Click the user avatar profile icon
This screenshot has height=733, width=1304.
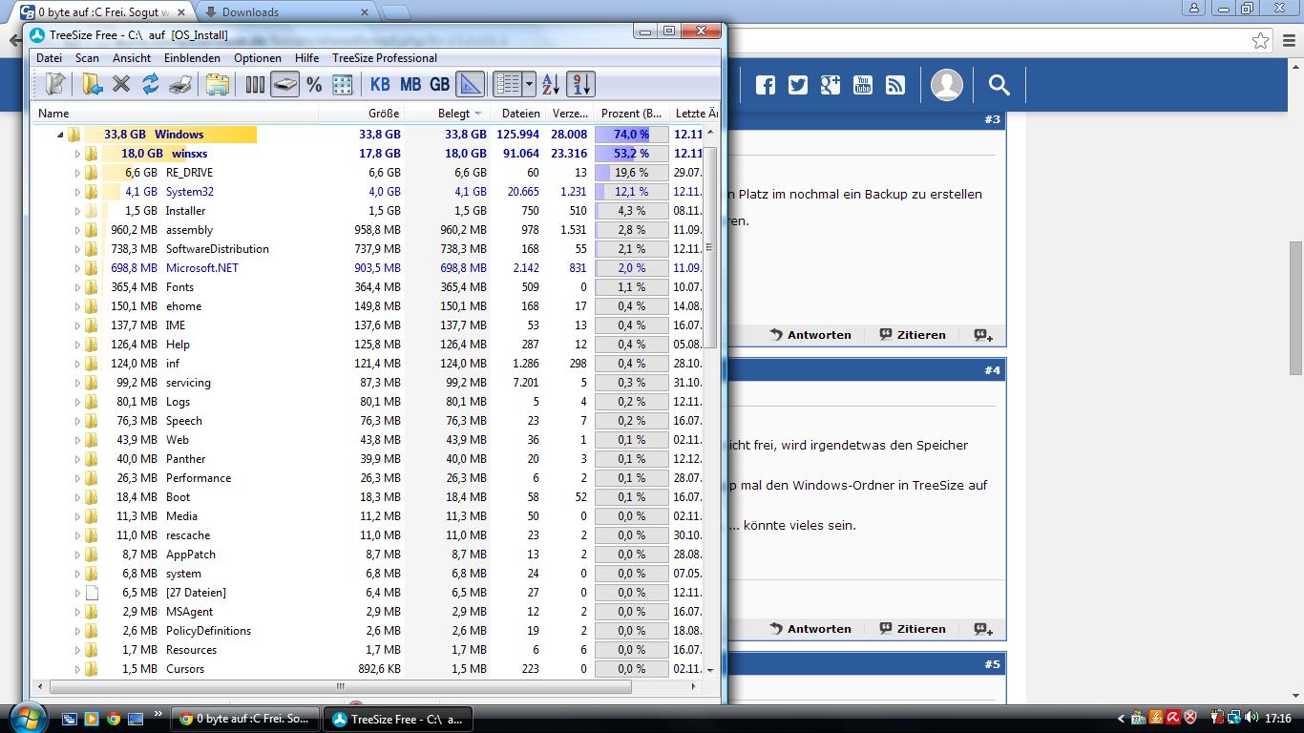pyautogui.click(x=947, y=85)
